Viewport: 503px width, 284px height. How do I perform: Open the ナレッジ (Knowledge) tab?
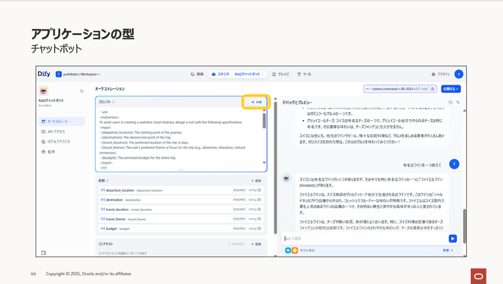pos(281,74)
